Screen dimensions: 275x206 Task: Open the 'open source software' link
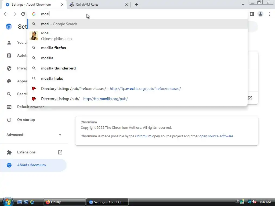click(216, 136)
